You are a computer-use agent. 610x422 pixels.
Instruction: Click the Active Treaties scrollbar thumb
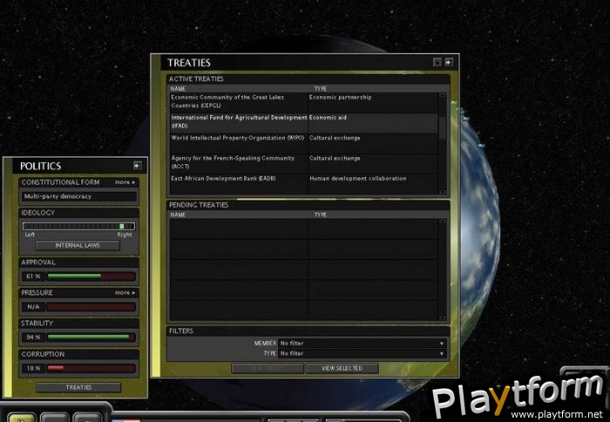(x=443, y=127)
